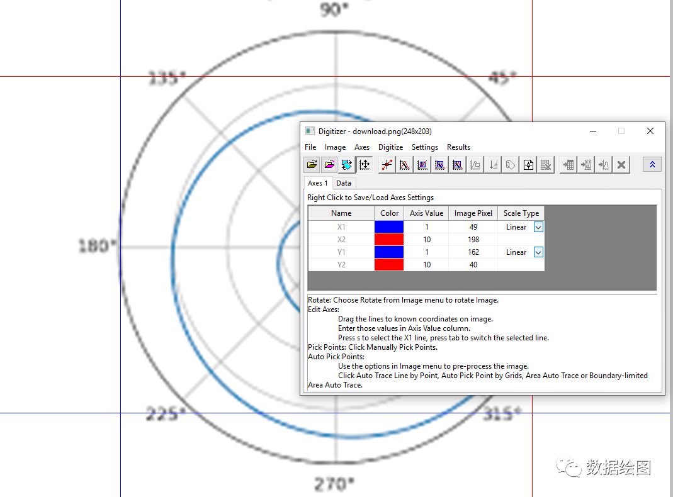Close the Digitizer window
673x497 pixels.
pos(650,131)
